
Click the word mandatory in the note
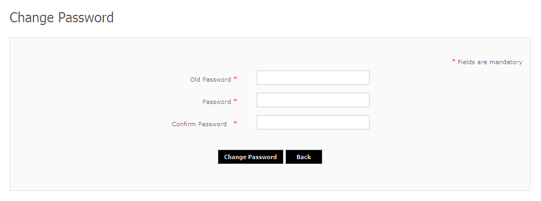(x=505, y=62)
